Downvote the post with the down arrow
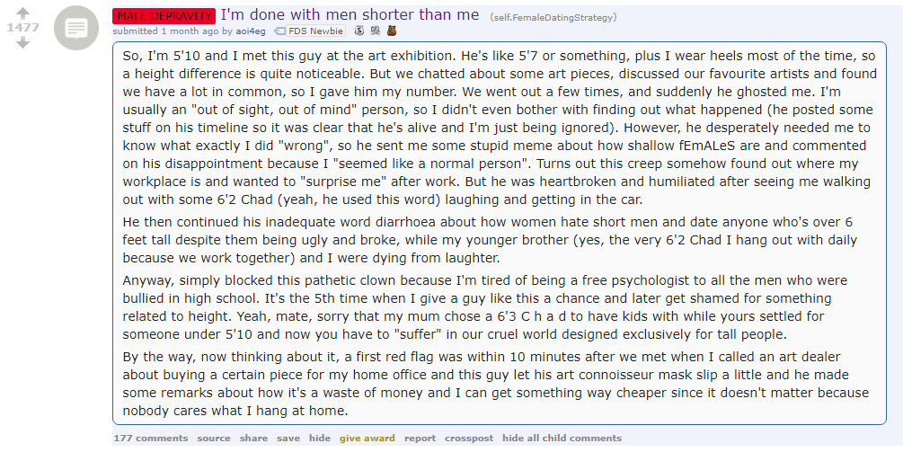The image size is (903, 452). point(22,42)
